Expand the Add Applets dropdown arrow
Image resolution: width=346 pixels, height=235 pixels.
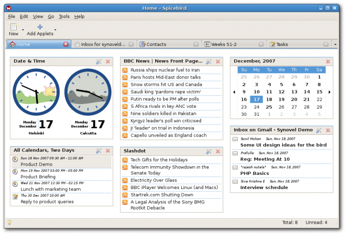pos(55,30)
